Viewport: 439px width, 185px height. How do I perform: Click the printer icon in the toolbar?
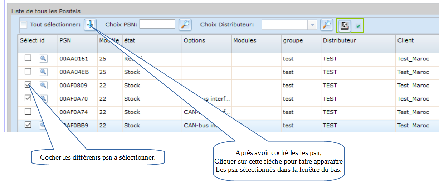point(345,26)
